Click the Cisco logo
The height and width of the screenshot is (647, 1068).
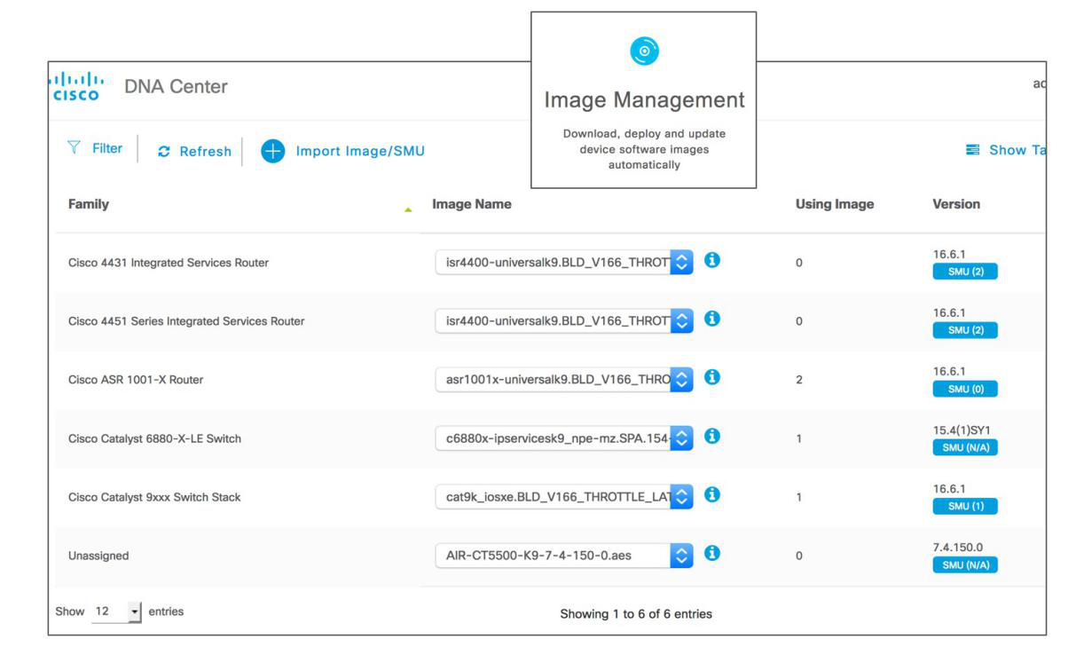point(76,86)
